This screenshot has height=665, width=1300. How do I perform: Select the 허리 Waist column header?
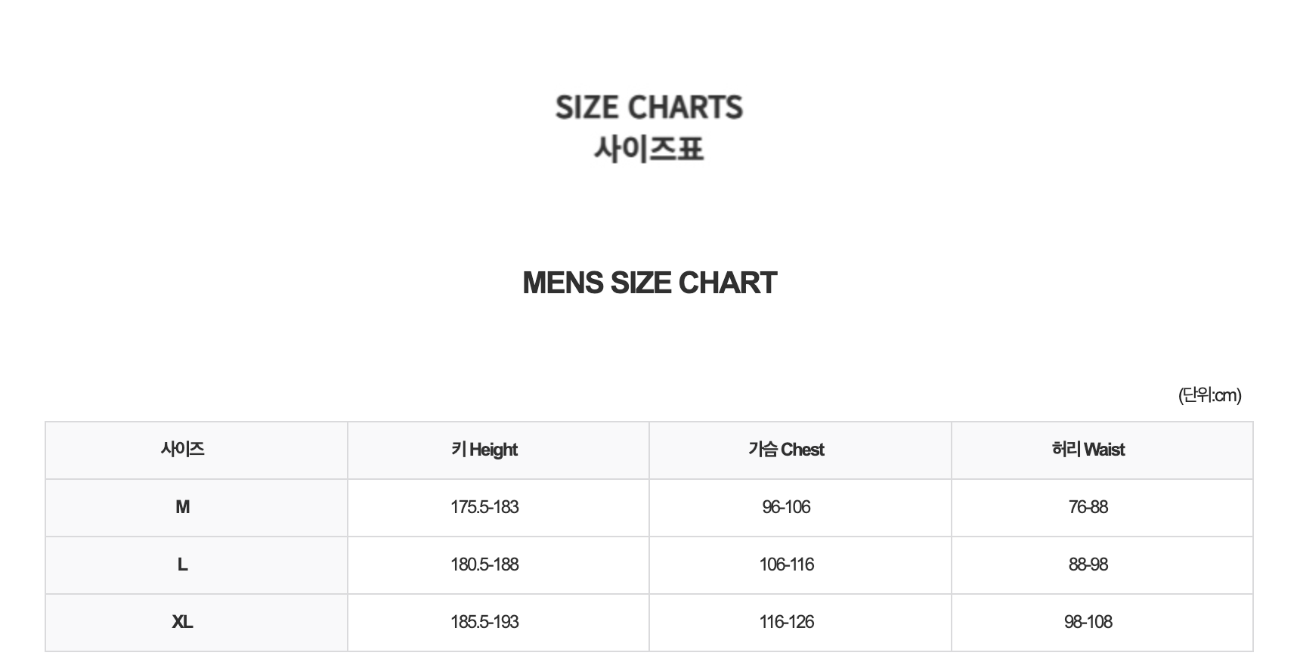(x=1088, y=450)
